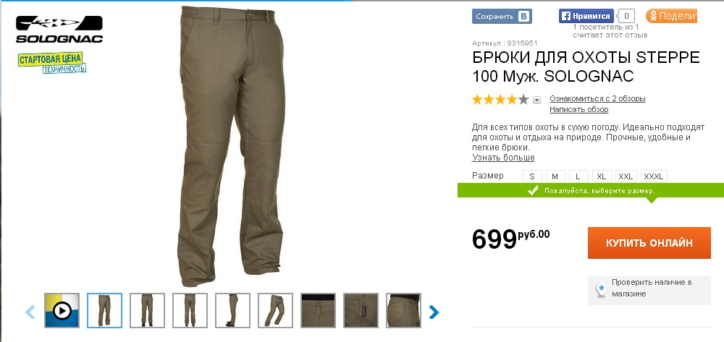Play the product video thumbnail
This screenshot has height=342, width=724.
point(62,311)
